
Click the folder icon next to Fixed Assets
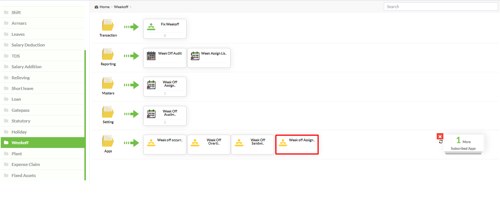[6, 175]
